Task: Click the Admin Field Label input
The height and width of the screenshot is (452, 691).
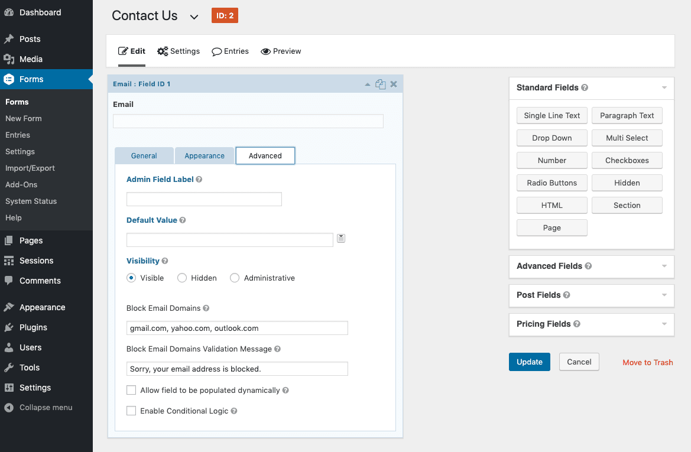Action: pos(204,199)
